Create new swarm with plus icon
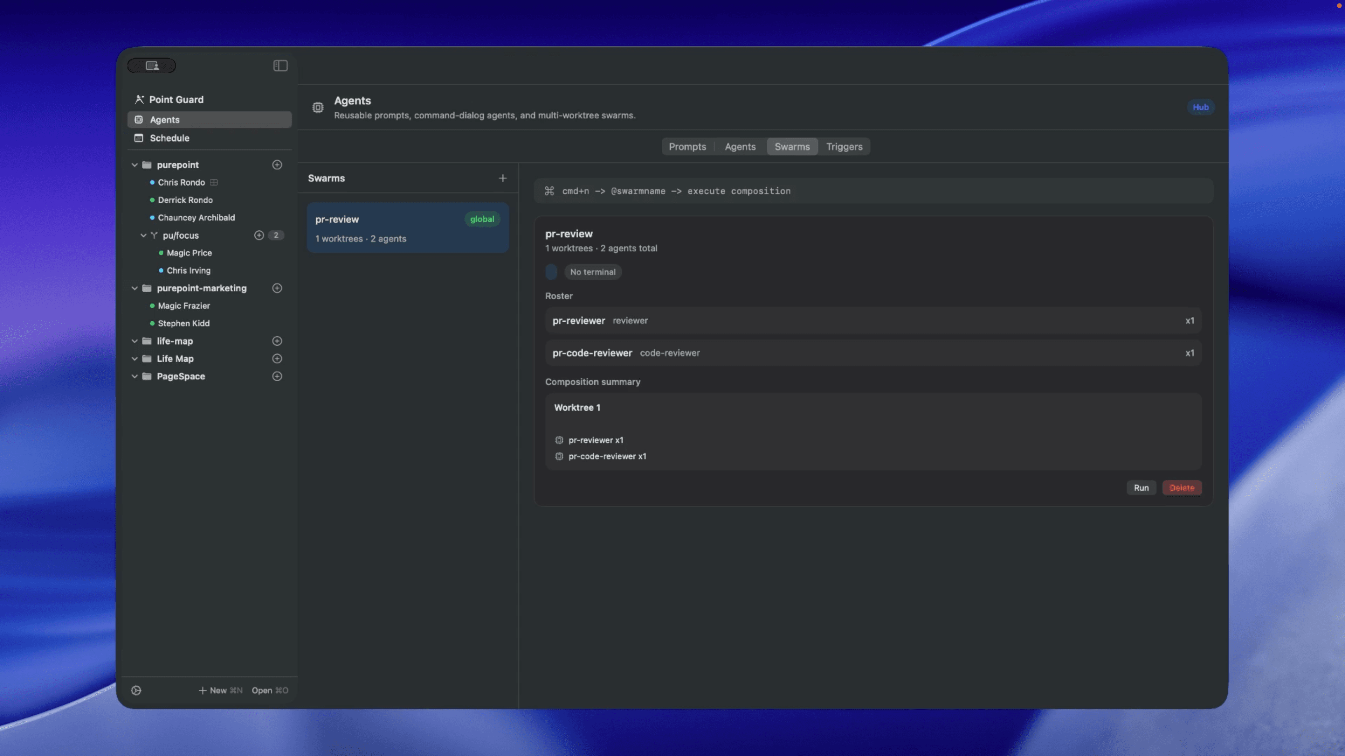 click(502, 178)
